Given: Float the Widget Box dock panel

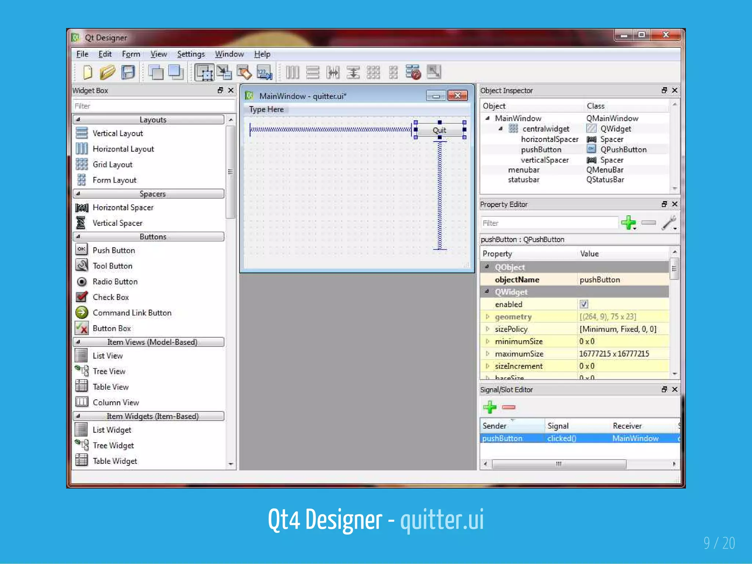Looking at the screenshot, I should tap(220, 90).
